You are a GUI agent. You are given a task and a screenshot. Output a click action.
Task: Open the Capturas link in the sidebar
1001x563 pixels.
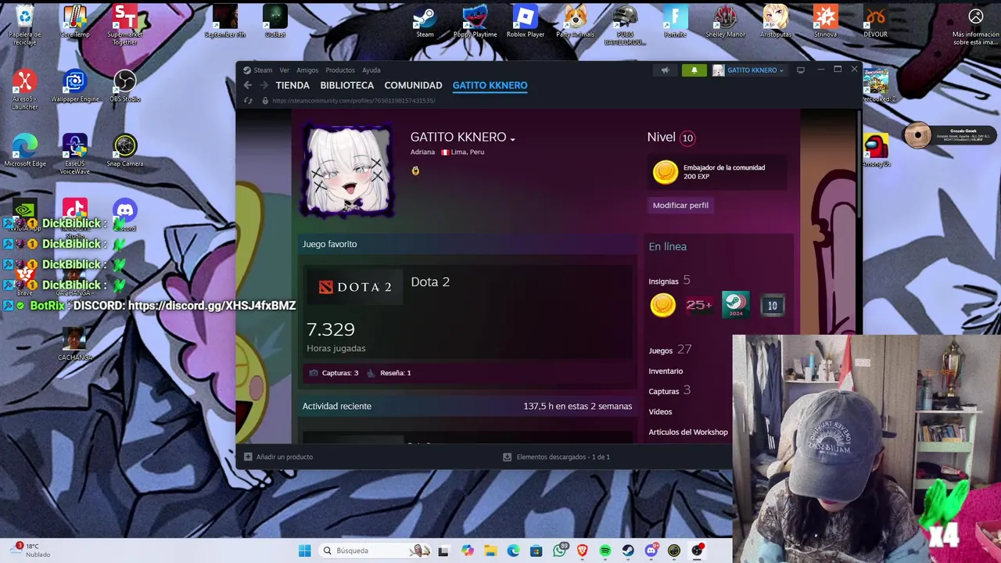(663, 391)
